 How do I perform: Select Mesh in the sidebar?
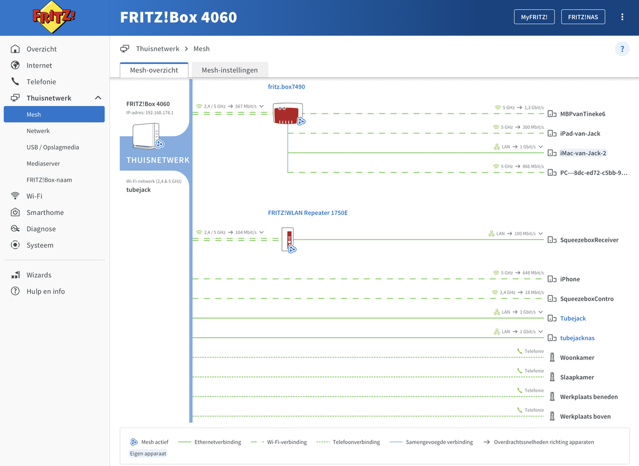[x=54, y=115]
